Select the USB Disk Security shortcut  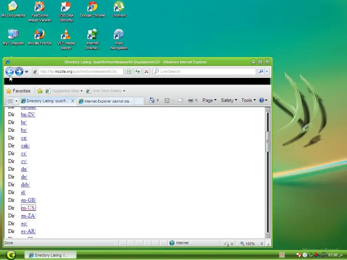(66, 12)
